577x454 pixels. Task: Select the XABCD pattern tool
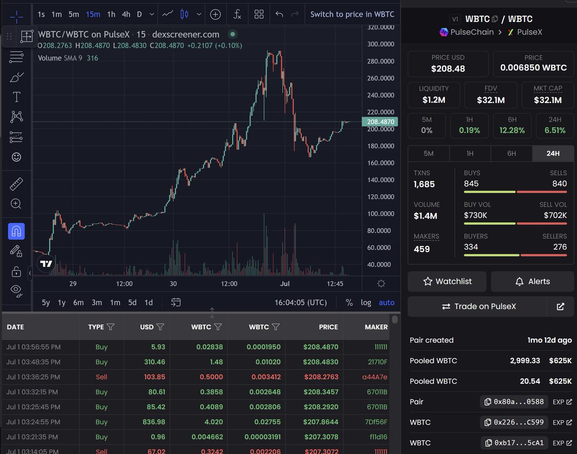pyautogui.click(x=16, y=116)
